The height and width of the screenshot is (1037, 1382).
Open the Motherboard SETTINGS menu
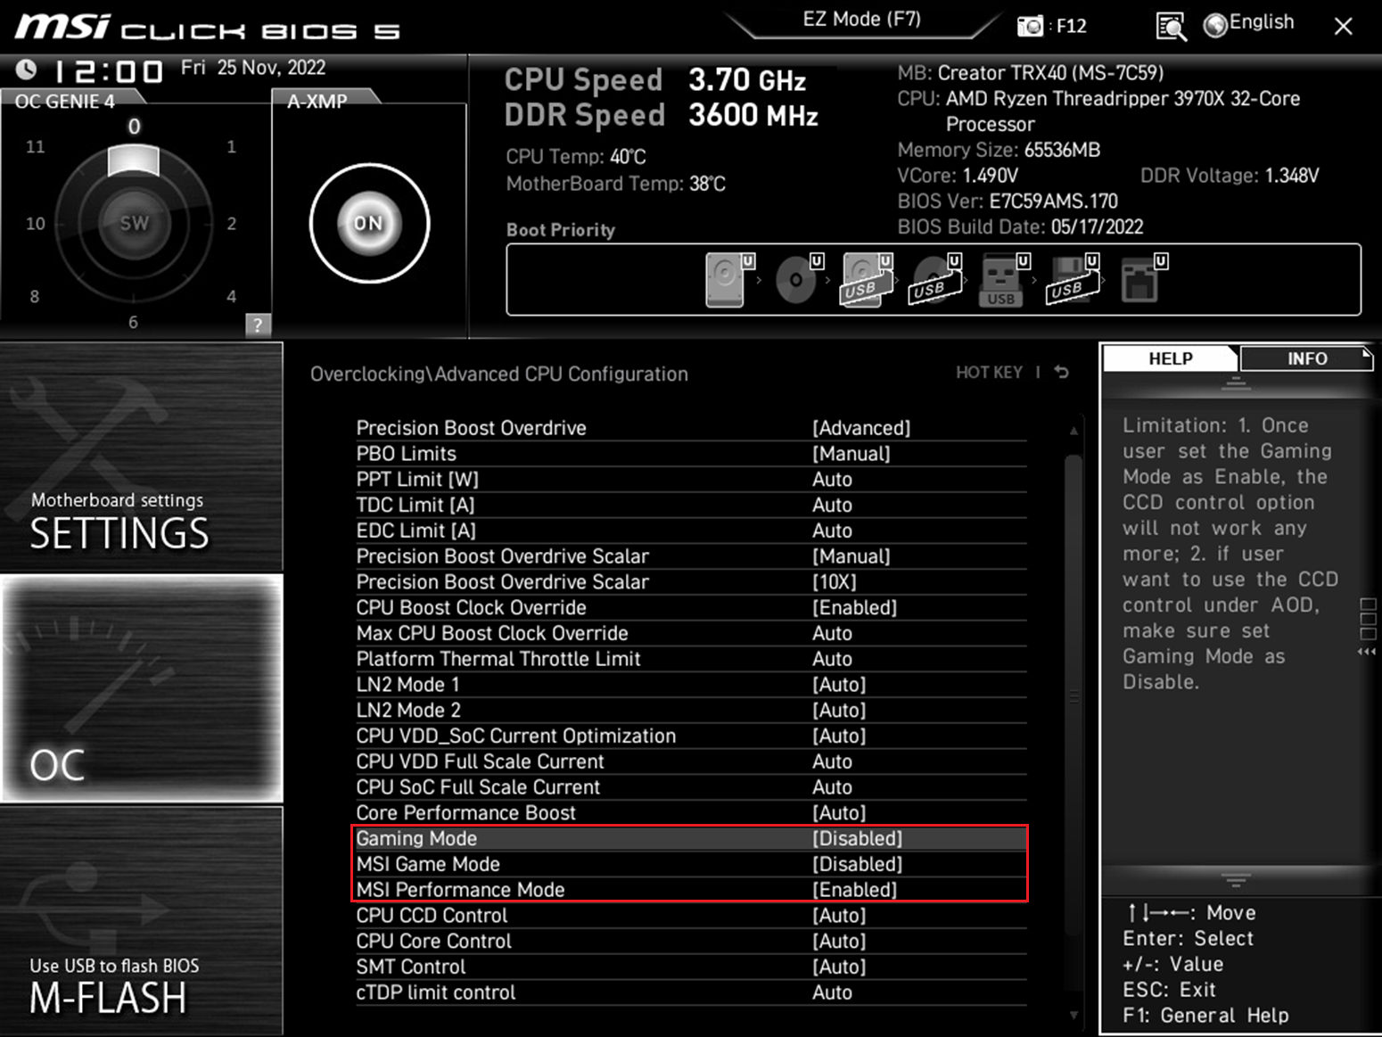pyautogui.click(x=142, y=457)
